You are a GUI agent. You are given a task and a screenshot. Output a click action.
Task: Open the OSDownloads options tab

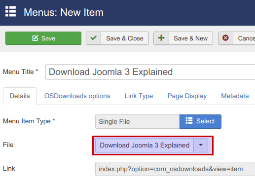click(x=77, y=96)
